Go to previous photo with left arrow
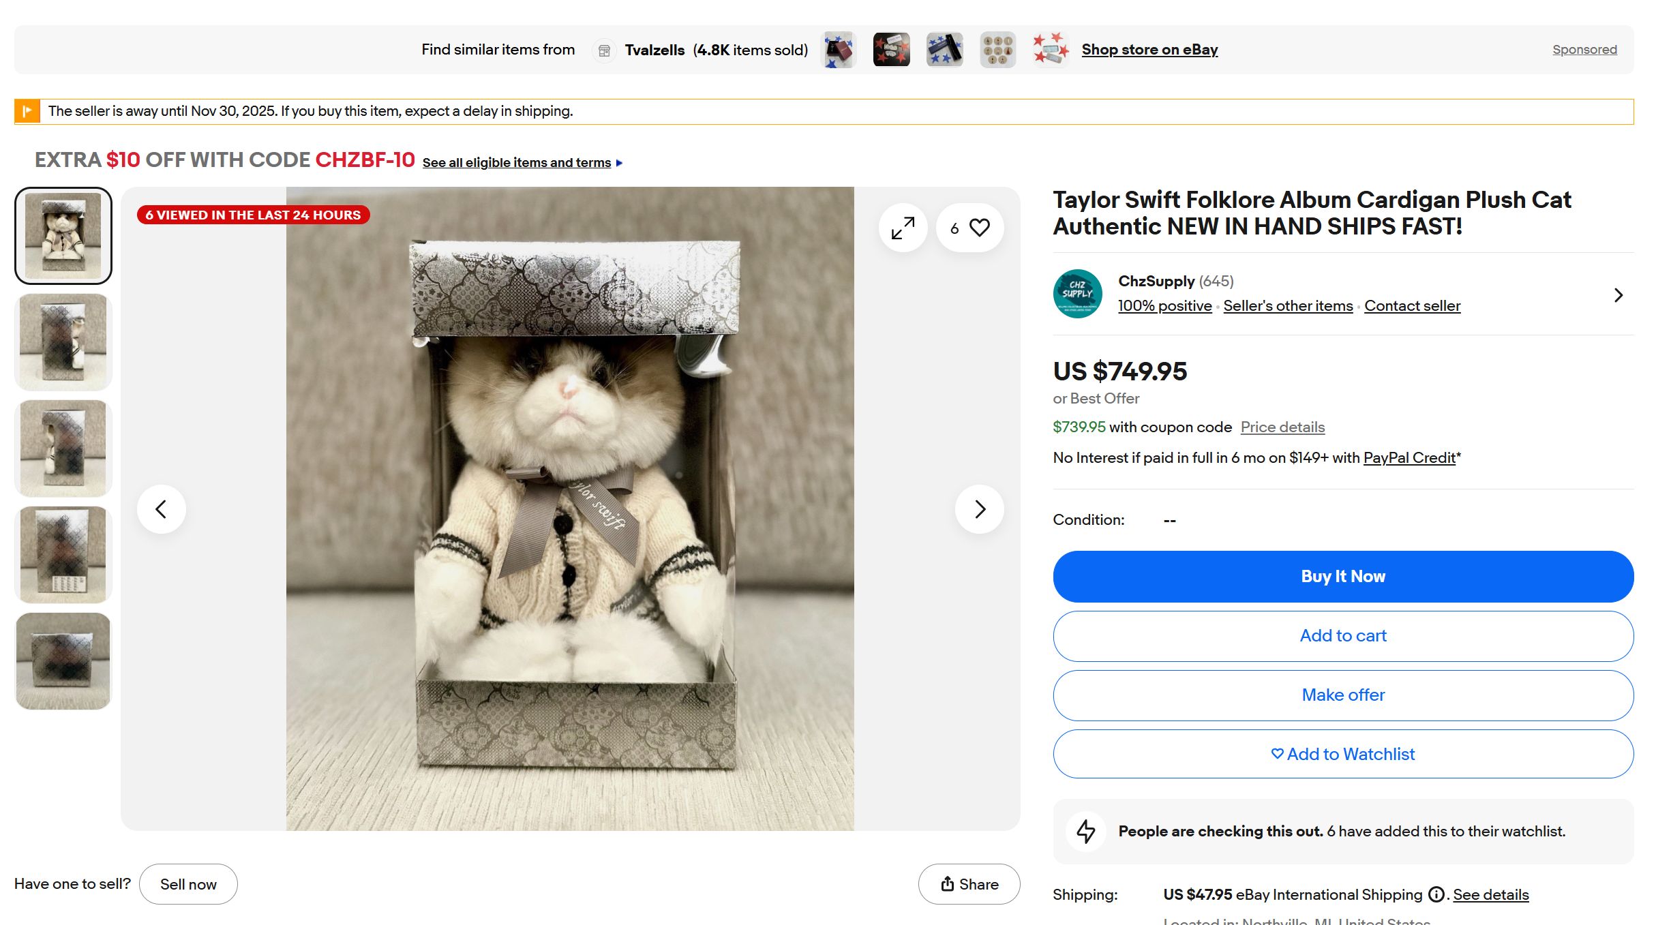This screenshot has width=1656, height=925. [162, 509]
